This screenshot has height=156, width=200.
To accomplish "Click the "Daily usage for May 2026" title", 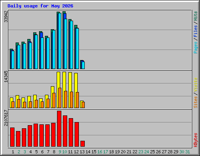I will coord(40,6).
